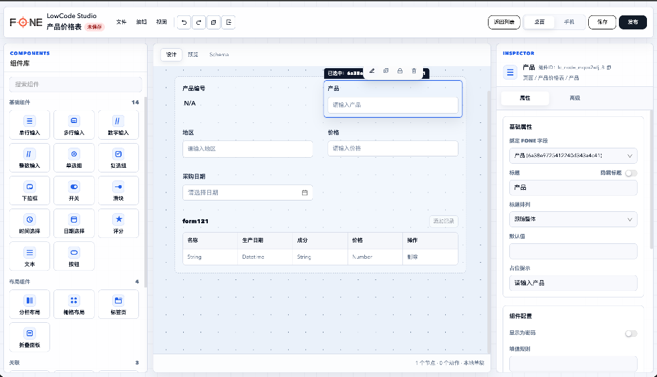Click the 生产日期 column header

(253, 241)
